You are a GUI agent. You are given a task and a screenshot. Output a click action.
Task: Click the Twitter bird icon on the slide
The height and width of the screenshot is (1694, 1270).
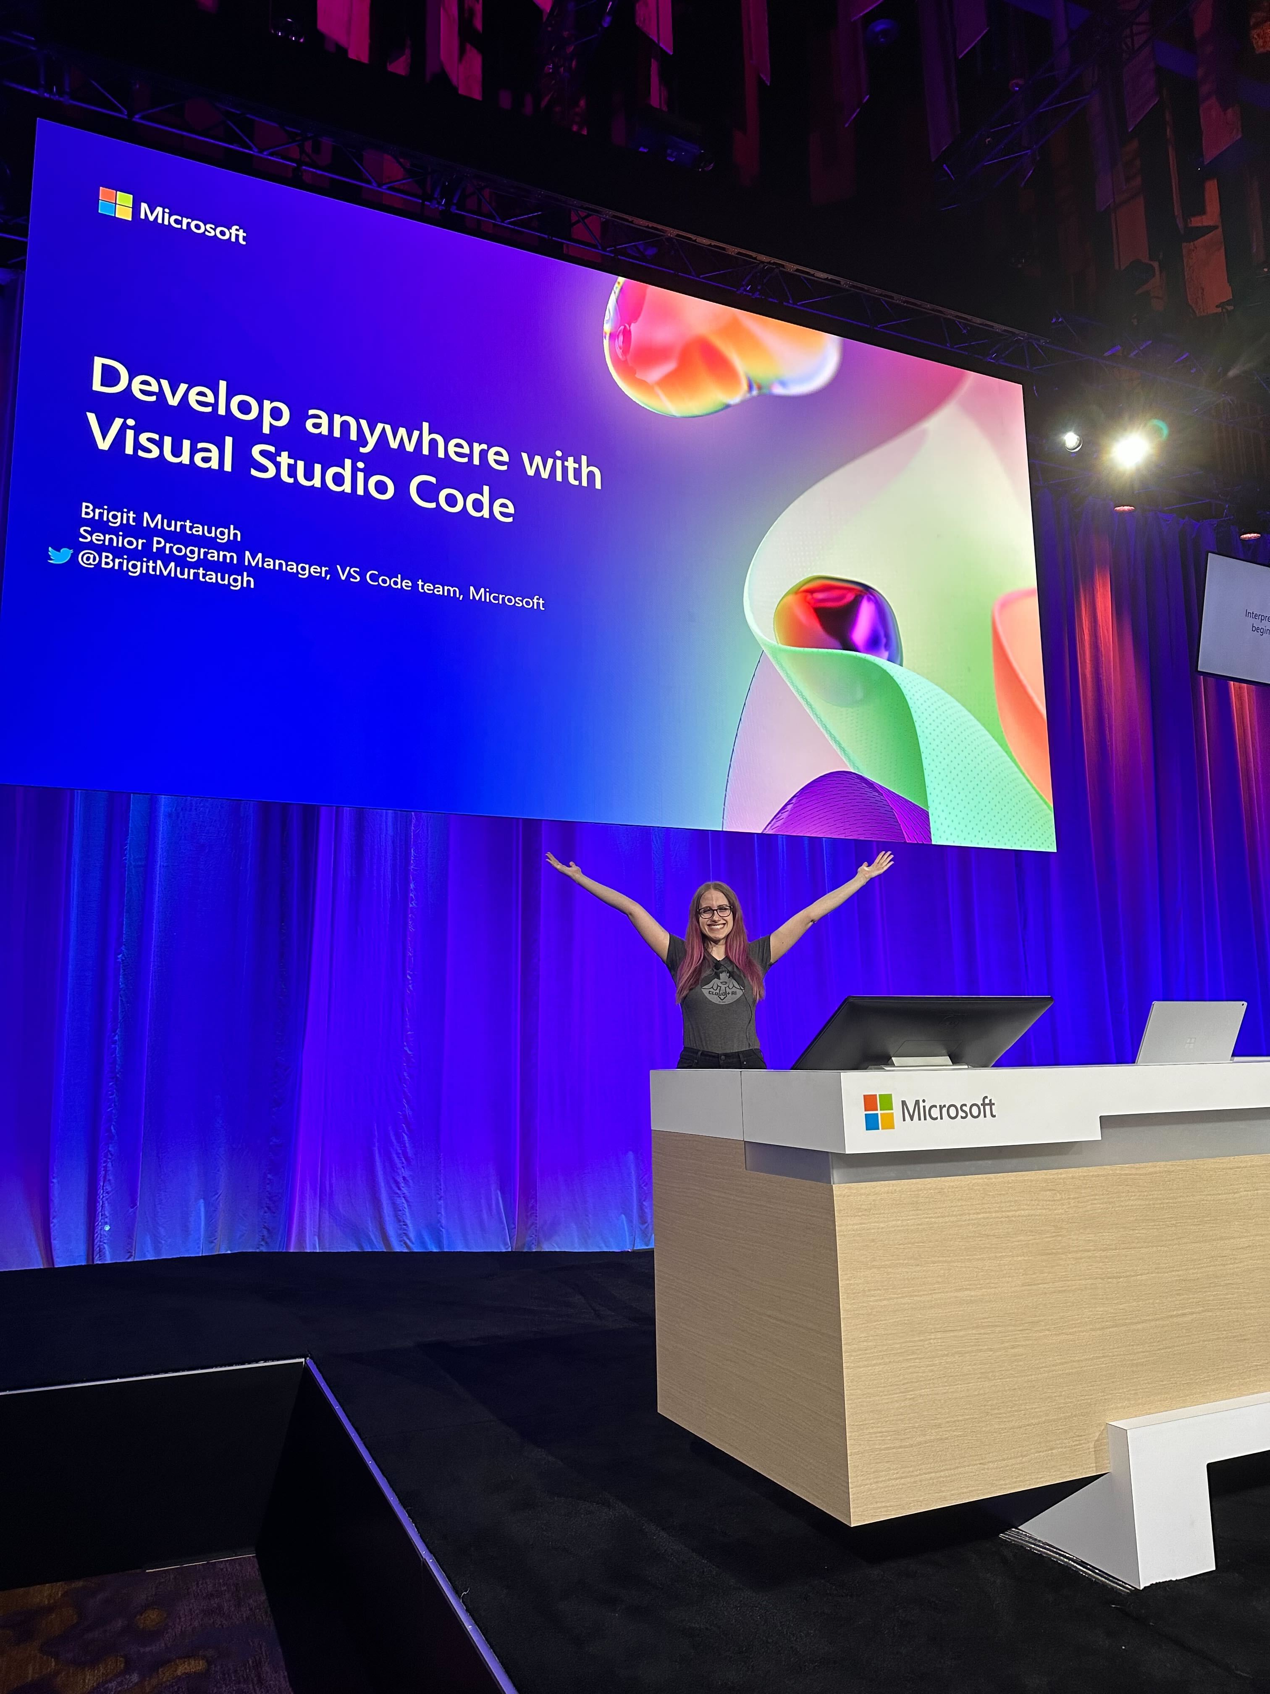point(60,555)
